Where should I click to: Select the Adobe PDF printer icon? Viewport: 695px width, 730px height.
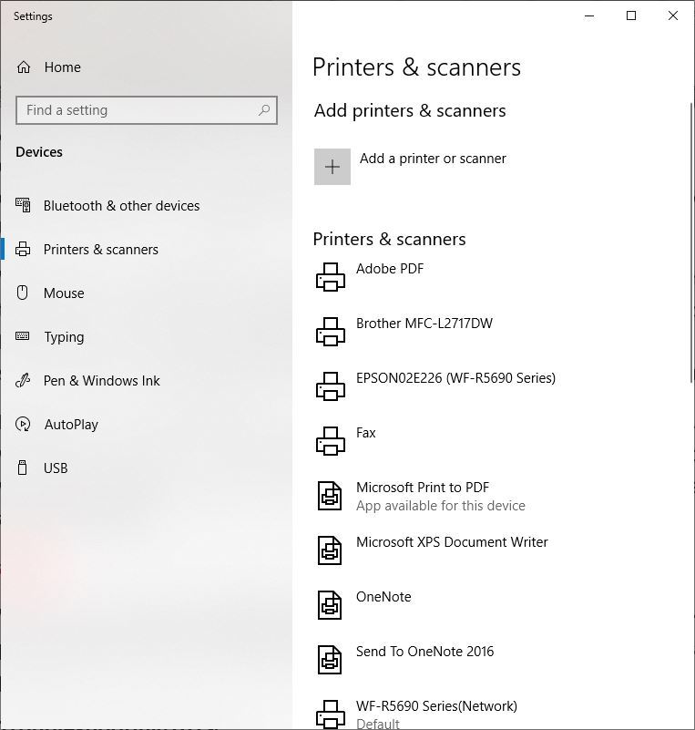(x=331, y=277)
